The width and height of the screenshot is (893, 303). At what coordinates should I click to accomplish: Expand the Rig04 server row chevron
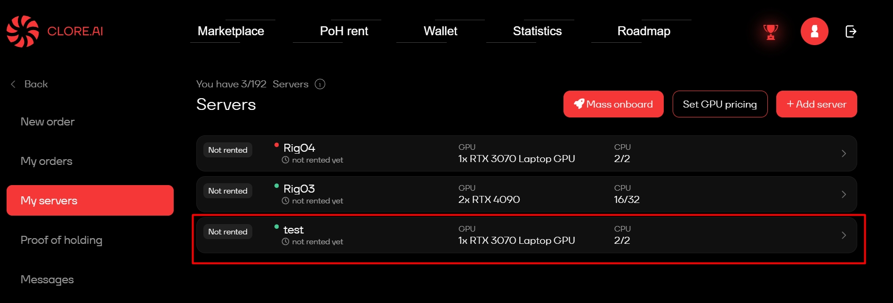[844, 154]
